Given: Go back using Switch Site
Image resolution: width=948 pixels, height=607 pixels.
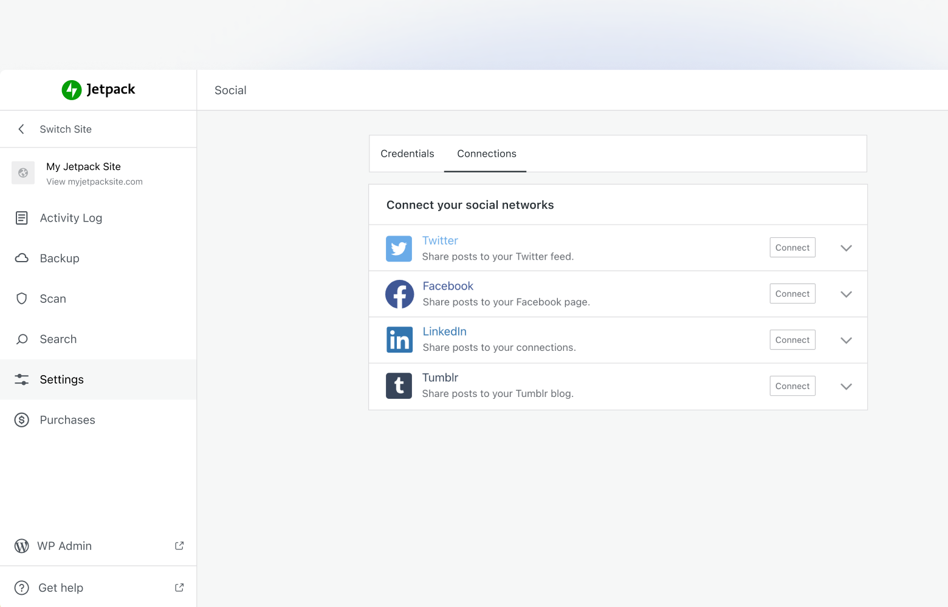Looking at the screenshot, I should coord(65,129).
